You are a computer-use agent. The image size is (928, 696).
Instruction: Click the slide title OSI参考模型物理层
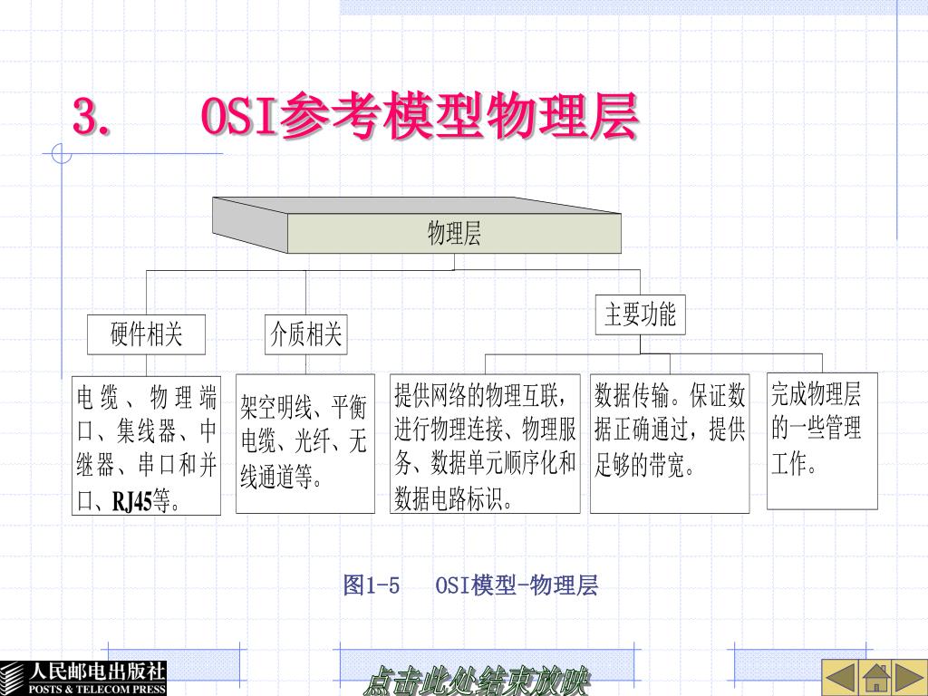420,115
